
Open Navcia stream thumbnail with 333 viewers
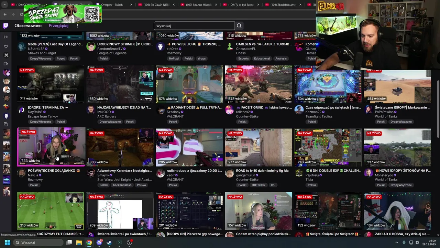point(51,147)
